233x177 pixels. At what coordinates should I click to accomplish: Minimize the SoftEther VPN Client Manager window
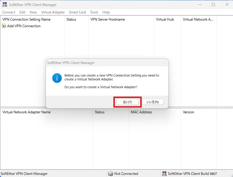point(200,4)
